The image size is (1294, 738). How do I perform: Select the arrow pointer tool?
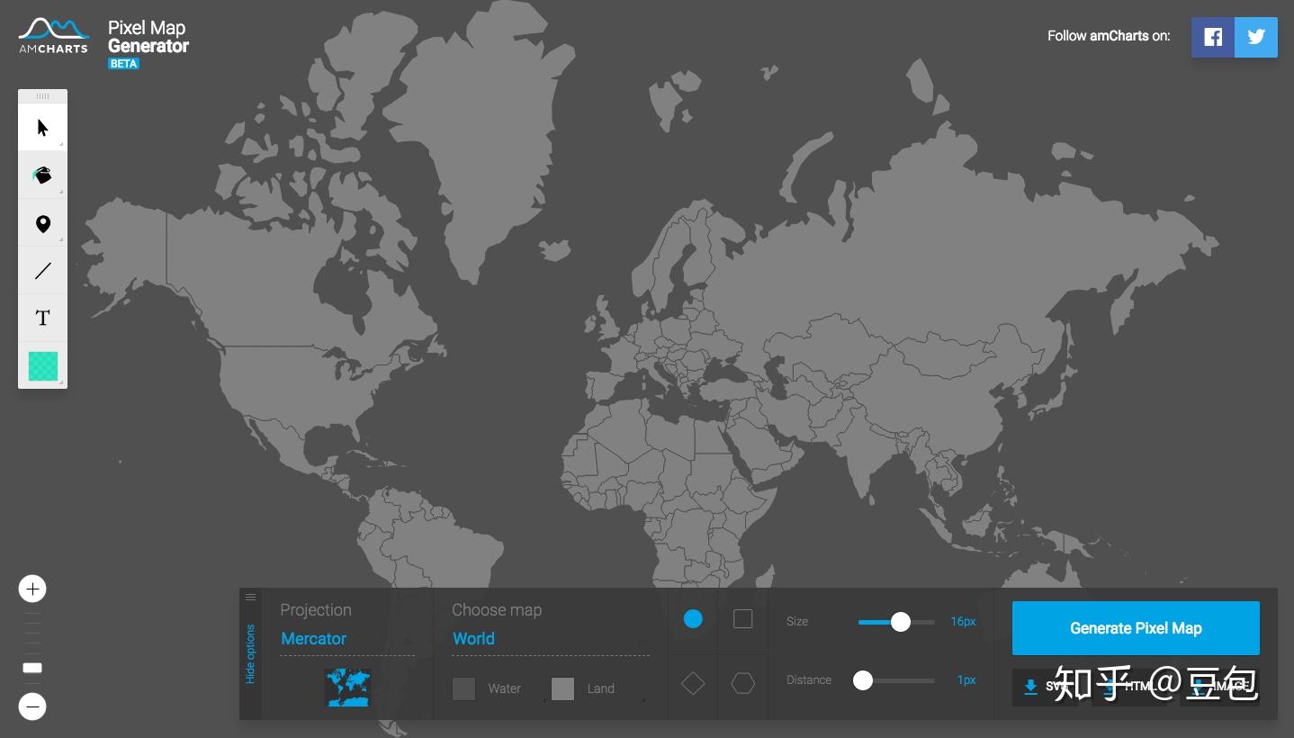coord(42,127)
